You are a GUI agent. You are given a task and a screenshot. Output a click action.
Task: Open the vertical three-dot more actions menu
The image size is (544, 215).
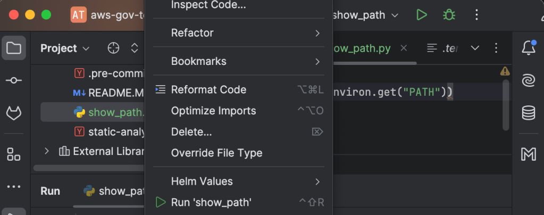[476, 15]
